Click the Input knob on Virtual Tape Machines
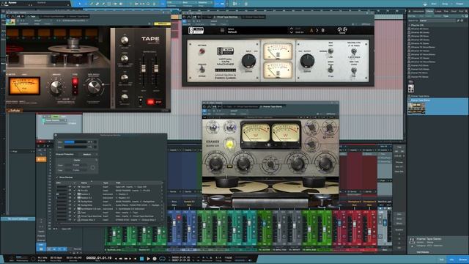This screenshot has width=469, height=264. pos(248,61)
